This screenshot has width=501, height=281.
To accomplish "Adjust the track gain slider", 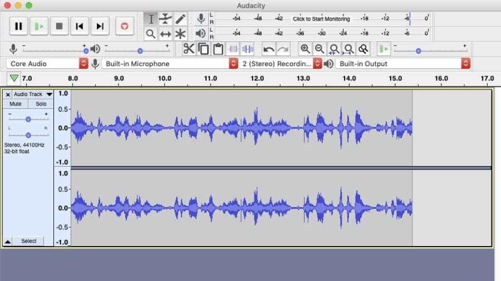I will click(28, 119).
